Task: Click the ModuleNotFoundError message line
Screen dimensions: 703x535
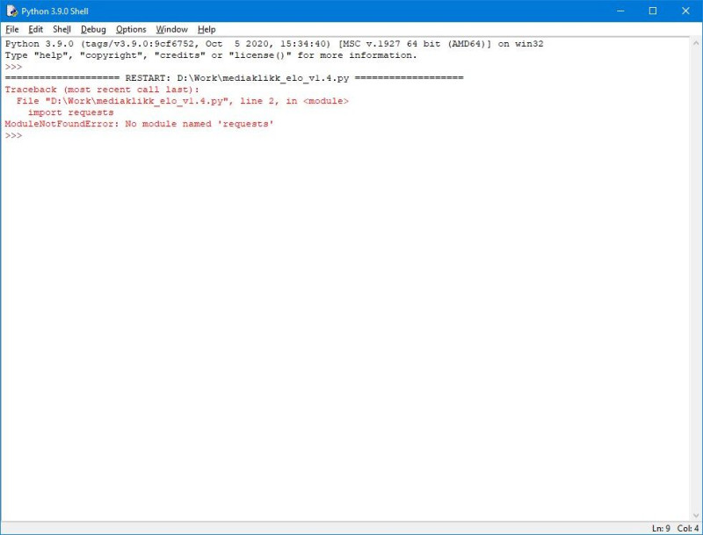Action: pyautogui.click(x=139, y=124)
